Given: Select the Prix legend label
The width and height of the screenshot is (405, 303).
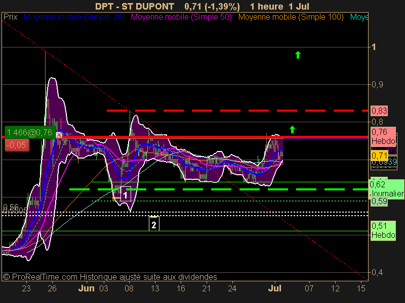Looking at the screenshot, I should tap(10, 17).
